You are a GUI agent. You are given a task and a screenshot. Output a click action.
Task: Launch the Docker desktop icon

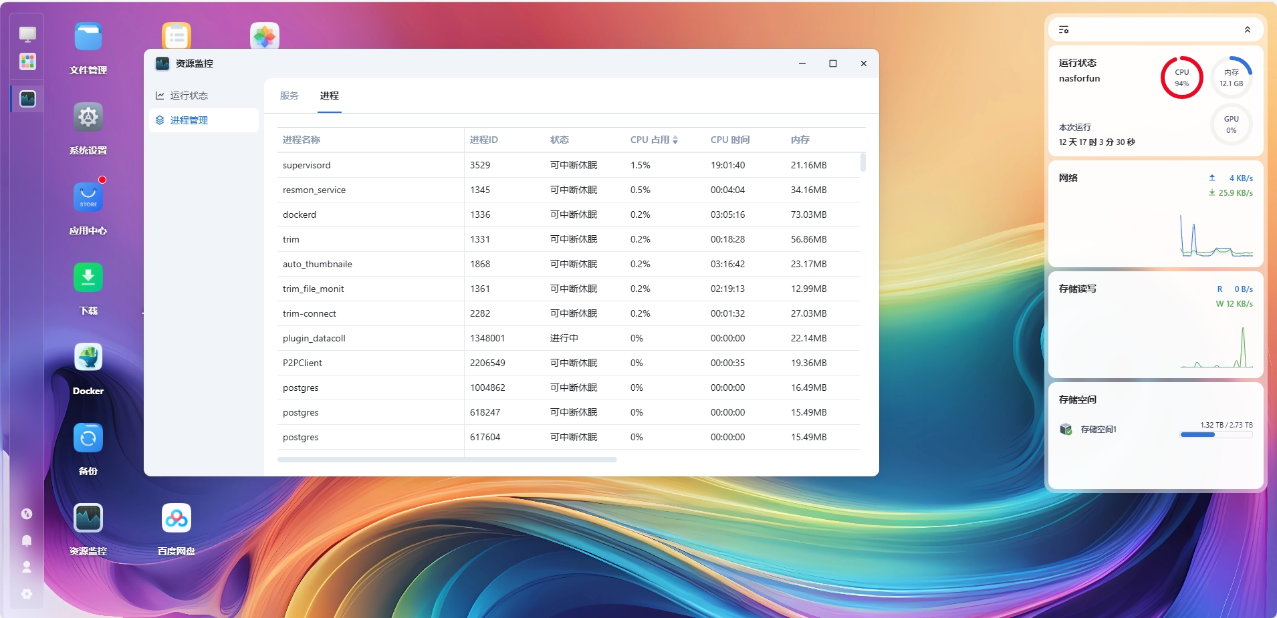coord(88,357)
